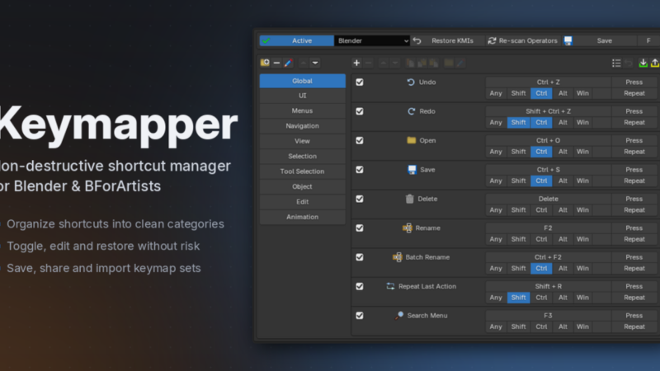Select the Selection category
660x371 pixels.
click(x=302, y=156)
